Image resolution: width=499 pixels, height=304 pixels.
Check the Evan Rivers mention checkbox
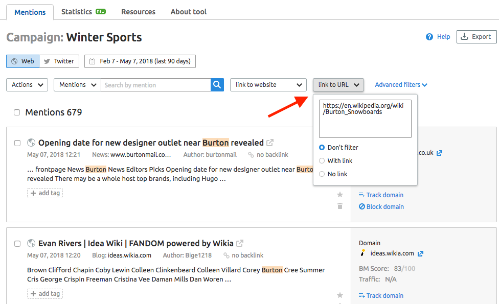click(x=17, y=244)
